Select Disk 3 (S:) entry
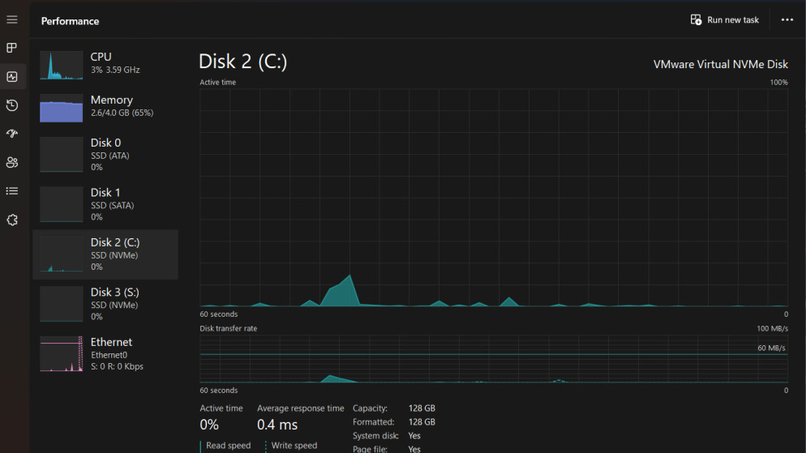Image resolution: width=806 pixels, height=453 pixels. tap(105, 304)
